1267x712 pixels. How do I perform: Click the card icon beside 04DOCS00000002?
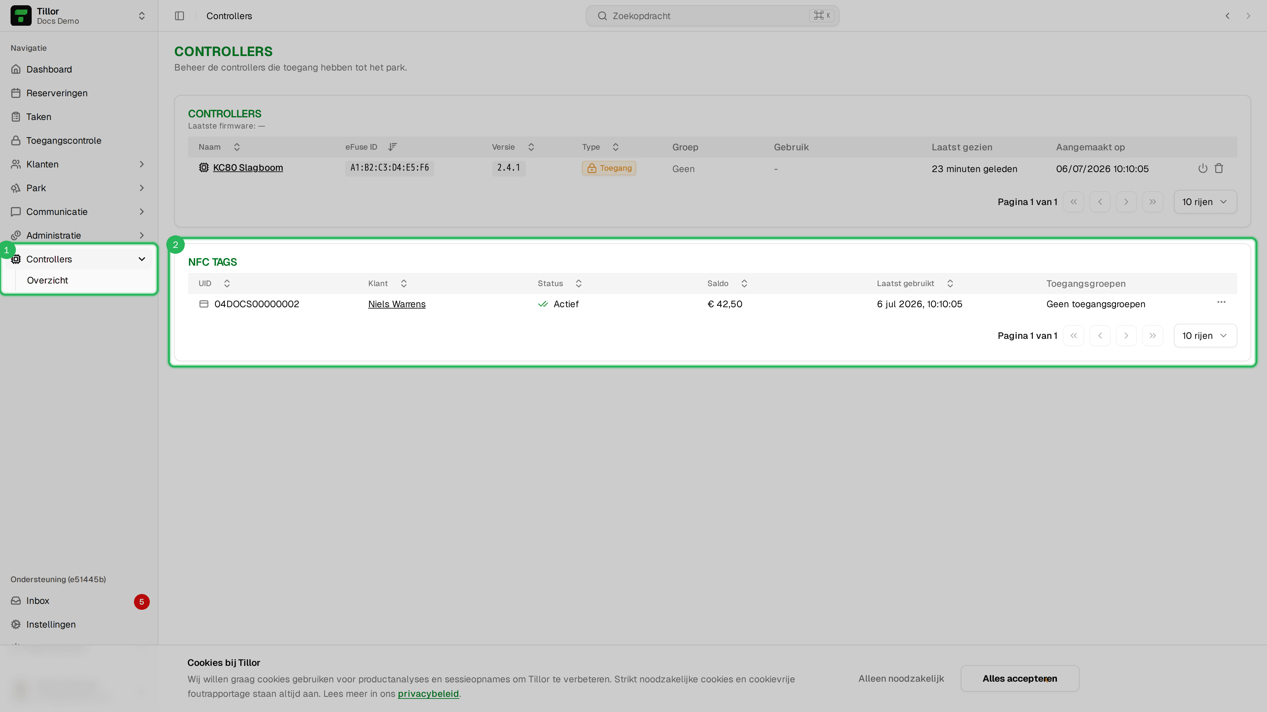click(204, 304)
